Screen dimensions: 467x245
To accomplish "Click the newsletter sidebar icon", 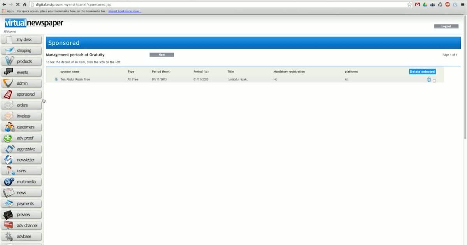I will 9,160.
